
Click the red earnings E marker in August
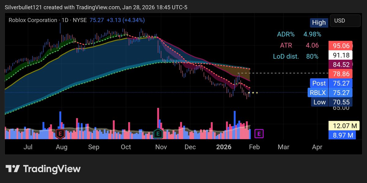(60, 133)
